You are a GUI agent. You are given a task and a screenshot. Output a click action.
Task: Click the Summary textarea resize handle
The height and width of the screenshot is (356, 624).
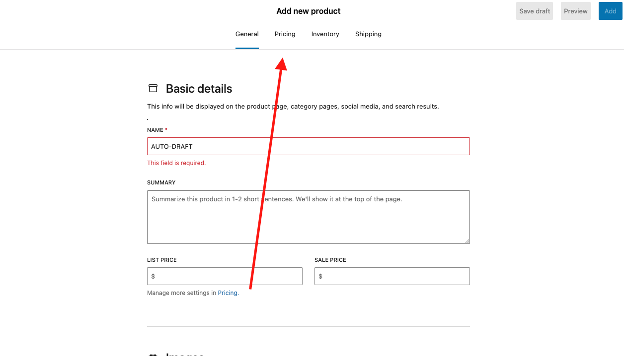coord(468,241)
